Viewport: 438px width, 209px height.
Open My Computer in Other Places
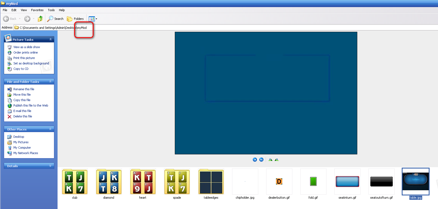[x=22, y=148]
